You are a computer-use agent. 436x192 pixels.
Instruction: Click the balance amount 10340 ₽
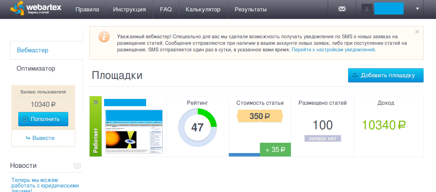click(43, 104)
